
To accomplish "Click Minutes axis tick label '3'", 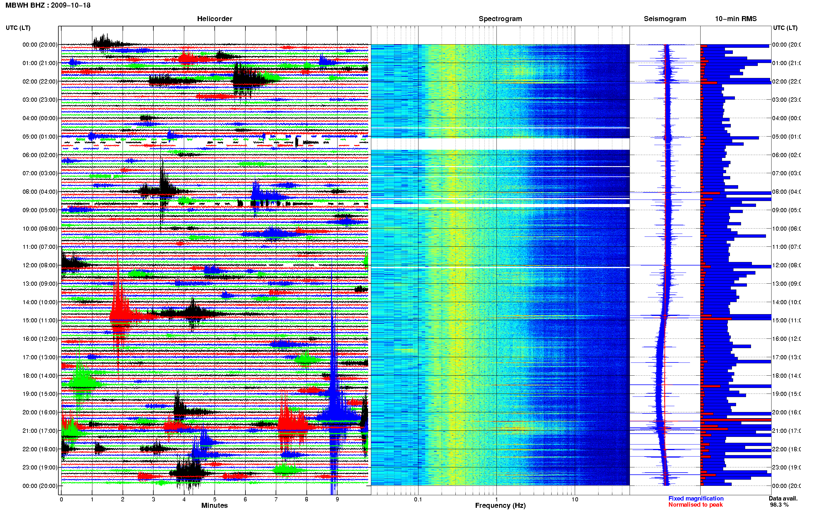I will pyautogui.click(x=153, y=499).
